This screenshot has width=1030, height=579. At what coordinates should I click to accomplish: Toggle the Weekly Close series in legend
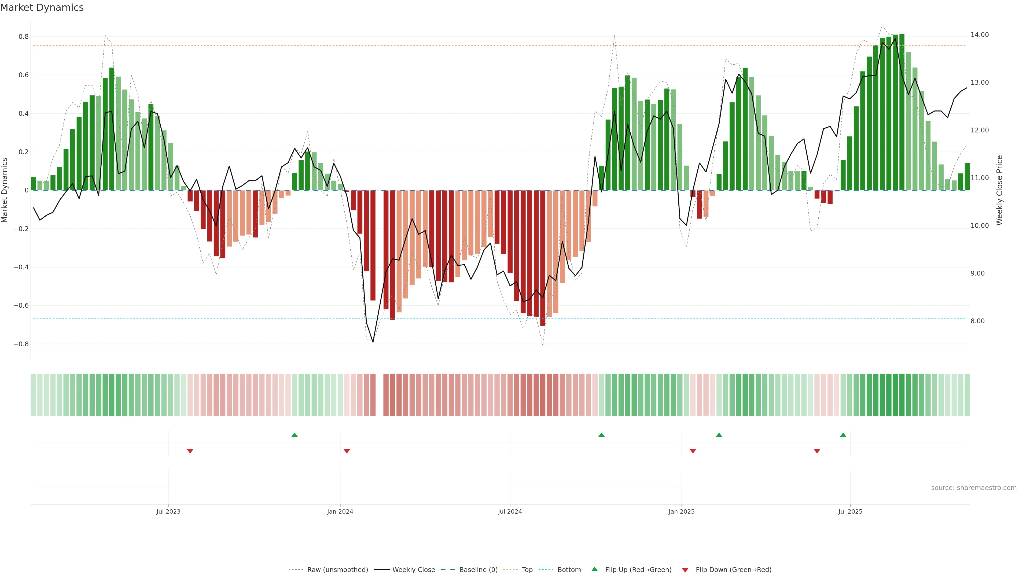[x=413, y=569]
